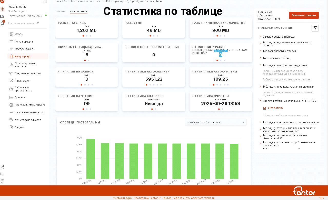Screen dimensions: 328x200
Task: Open the Конфигурация sidebar section
Action: (x=23, y=41)
